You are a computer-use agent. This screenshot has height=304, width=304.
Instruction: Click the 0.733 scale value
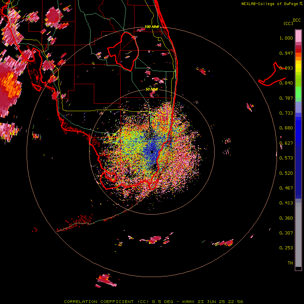pyautogui.click(x=286, y=113)
